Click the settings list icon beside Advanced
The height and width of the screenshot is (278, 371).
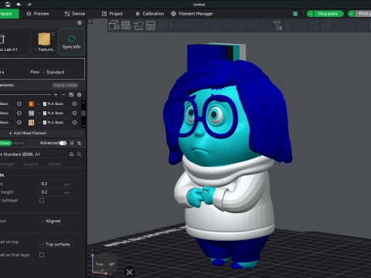[x=72, y=143]
